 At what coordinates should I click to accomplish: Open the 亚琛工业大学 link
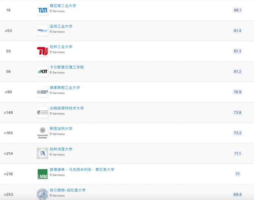pyautogui.click(x=61, y=26)
